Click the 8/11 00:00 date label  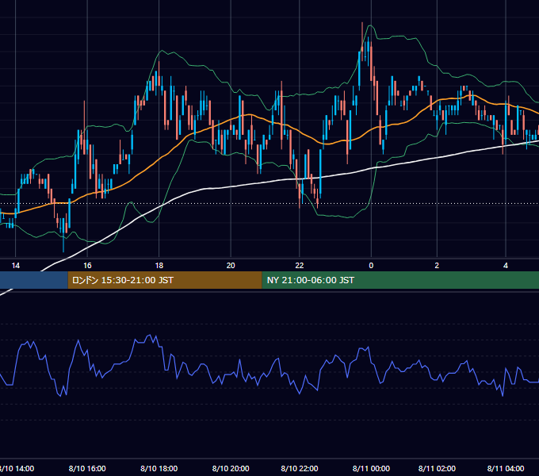coord(371,468)
